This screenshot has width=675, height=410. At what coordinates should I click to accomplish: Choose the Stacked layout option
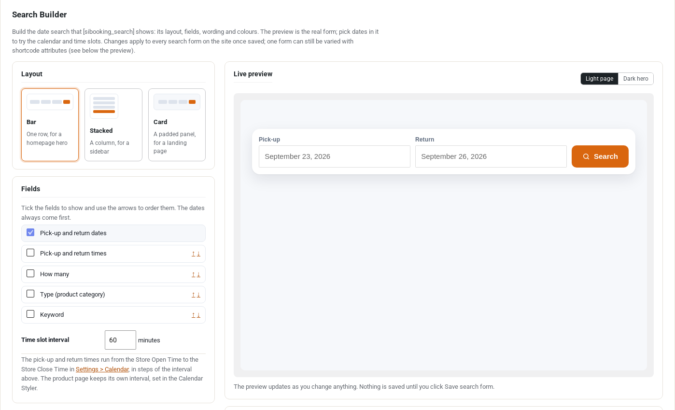tap(113, 125)
